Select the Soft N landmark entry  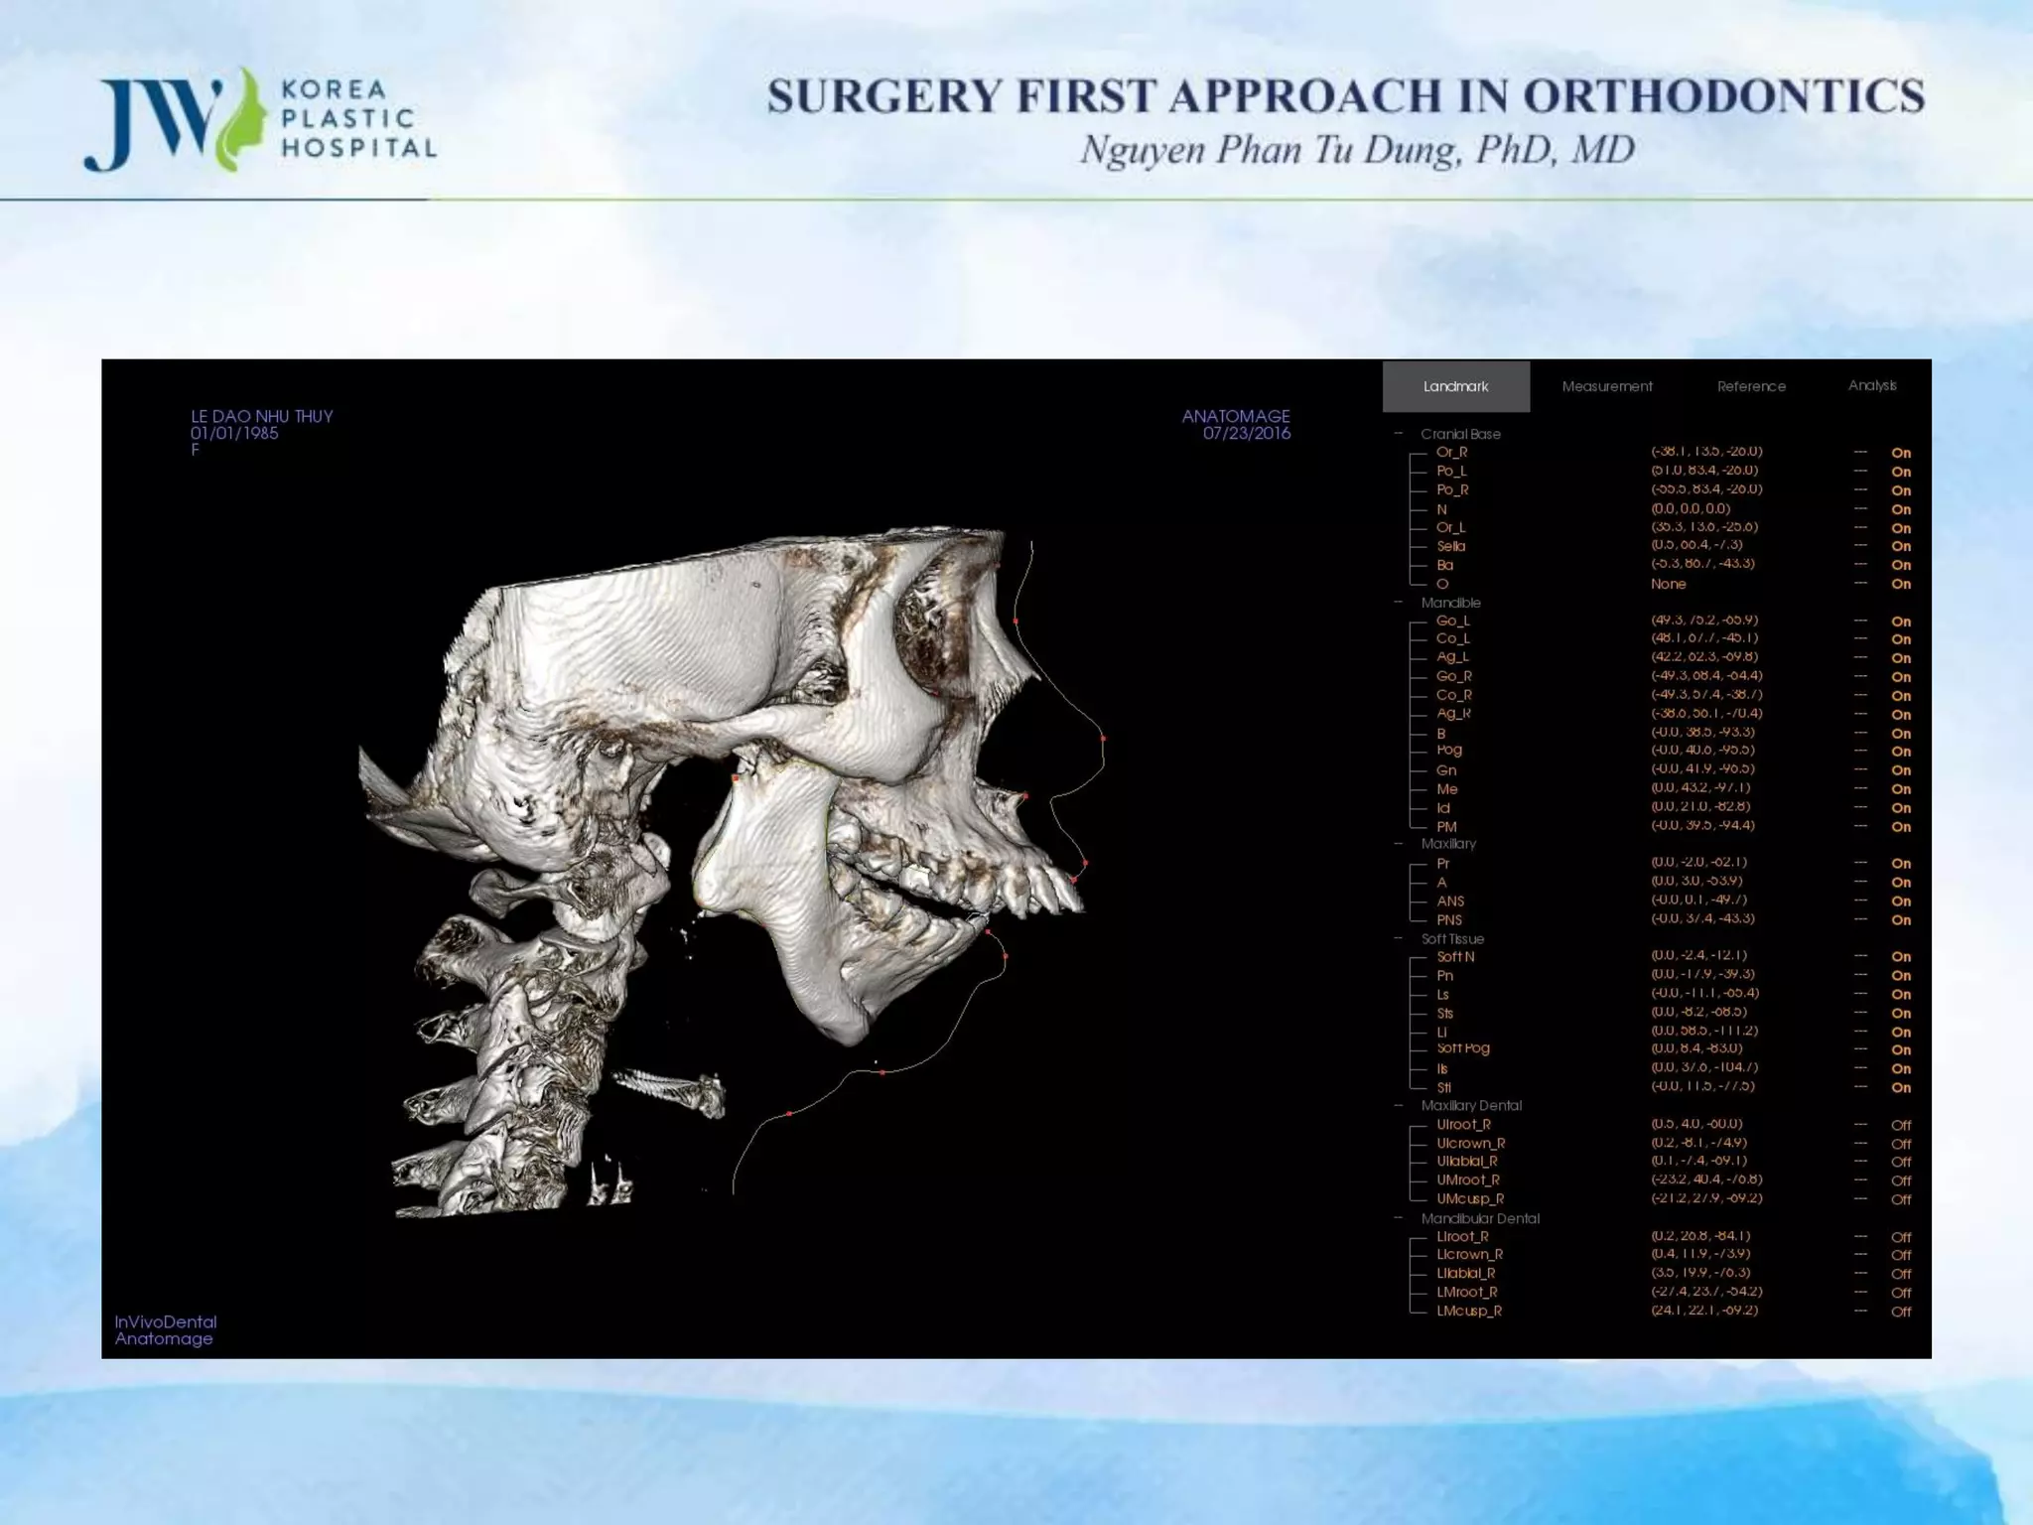click(1455, 957)
